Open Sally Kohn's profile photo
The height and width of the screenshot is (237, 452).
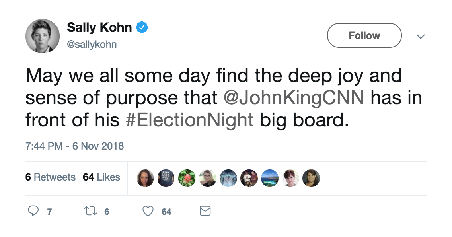[x=42, y=36]
